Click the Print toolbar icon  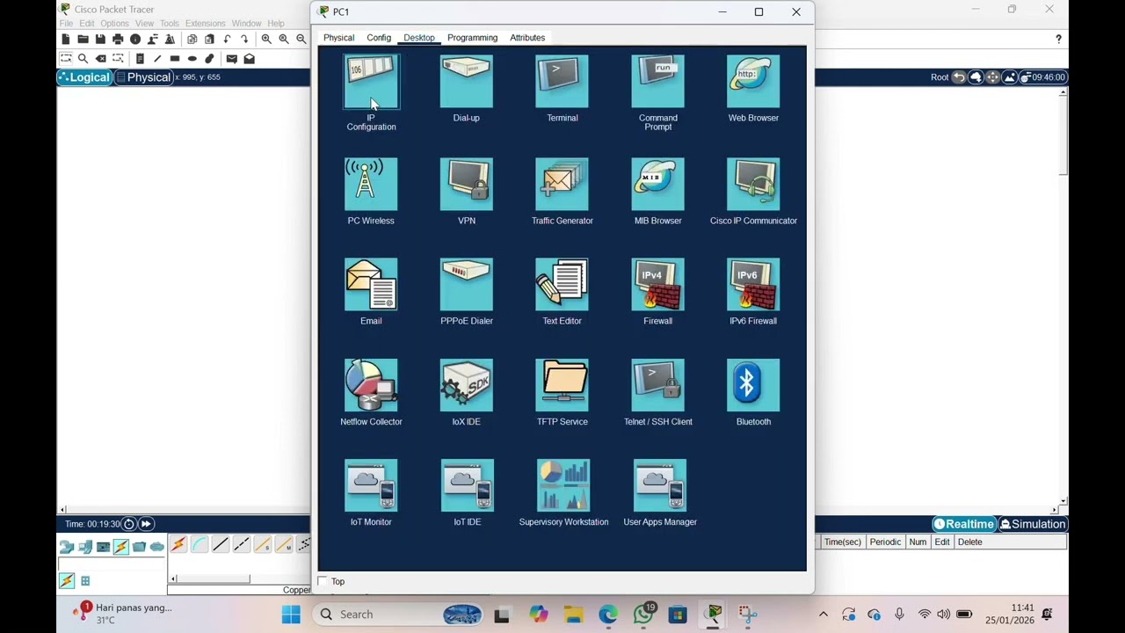pos(118,40)
